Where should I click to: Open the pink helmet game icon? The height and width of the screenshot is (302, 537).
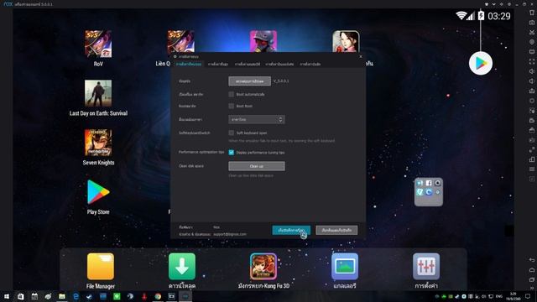click(x=263, y=41)
